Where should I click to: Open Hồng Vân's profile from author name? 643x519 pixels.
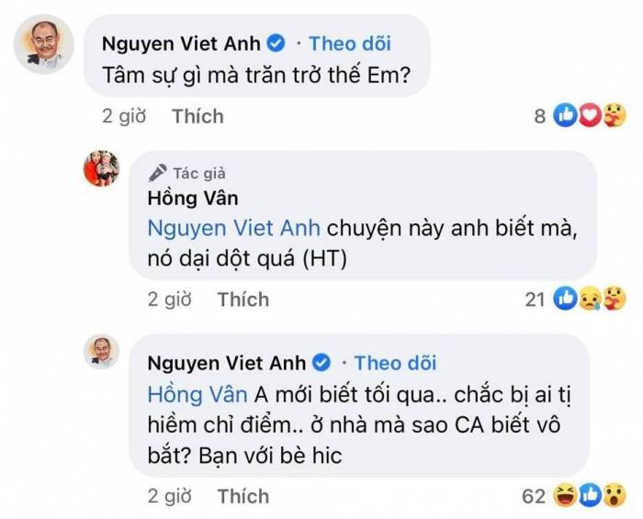[193, 198]
